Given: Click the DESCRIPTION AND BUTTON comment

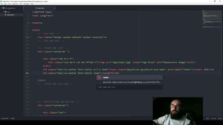Looking at the screenshot, I should click(x=58, y=102).
